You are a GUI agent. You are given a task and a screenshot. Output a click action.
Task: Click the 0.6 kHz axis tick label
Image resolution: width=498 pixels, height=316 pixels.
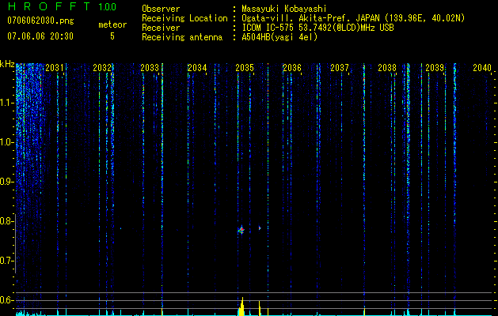(6, 300)
